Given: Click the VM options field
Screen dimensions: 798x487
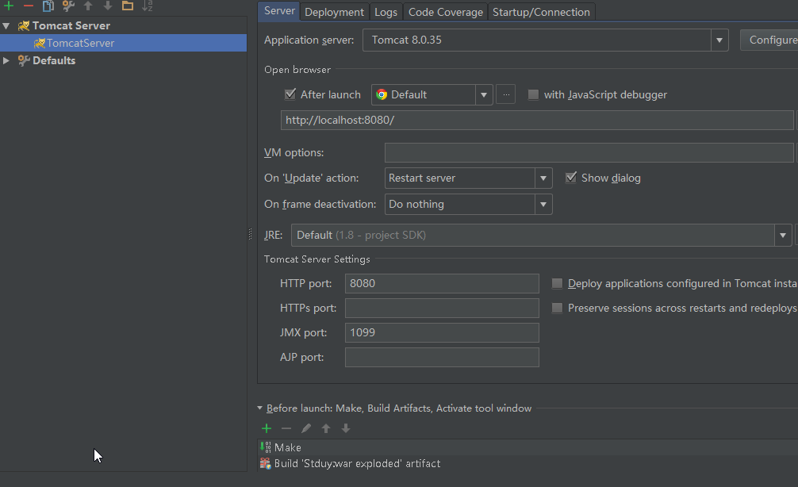Looking at the screenshot, I should coord(589,152).
